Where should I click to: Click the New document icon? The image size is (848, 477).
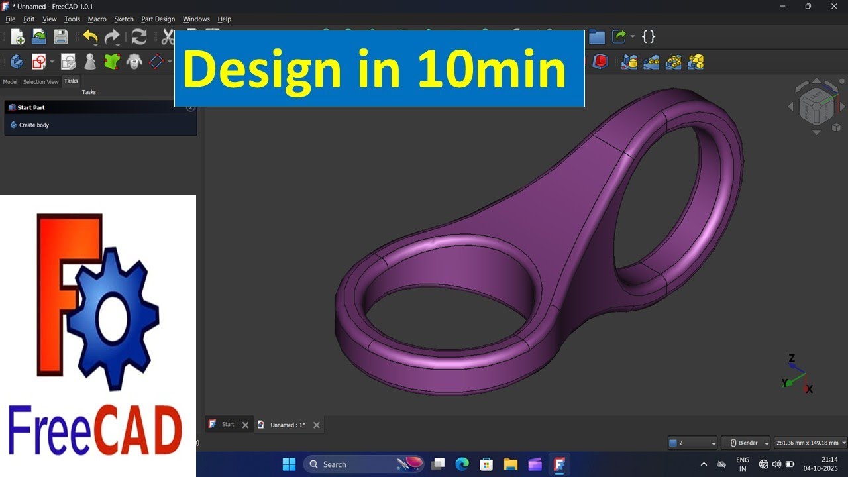[x=17, y=37]
